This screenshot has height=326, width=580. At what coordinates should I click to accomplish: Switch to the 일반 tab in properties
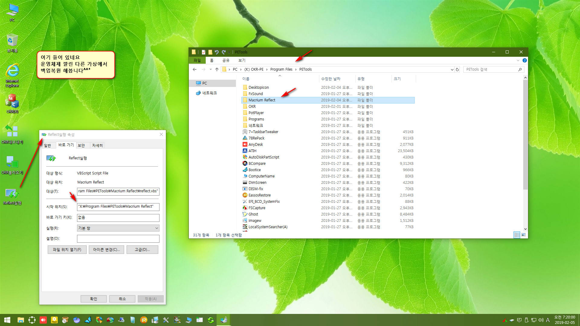coord(48,145)
